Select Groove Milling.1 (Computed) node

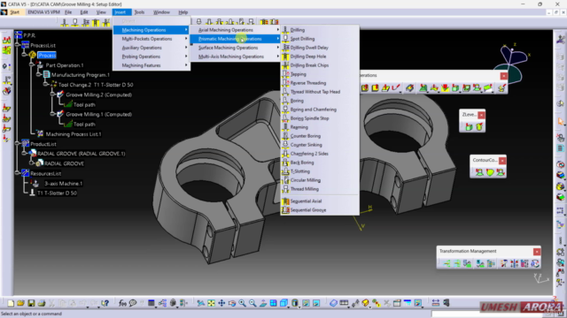pos(98,114)
